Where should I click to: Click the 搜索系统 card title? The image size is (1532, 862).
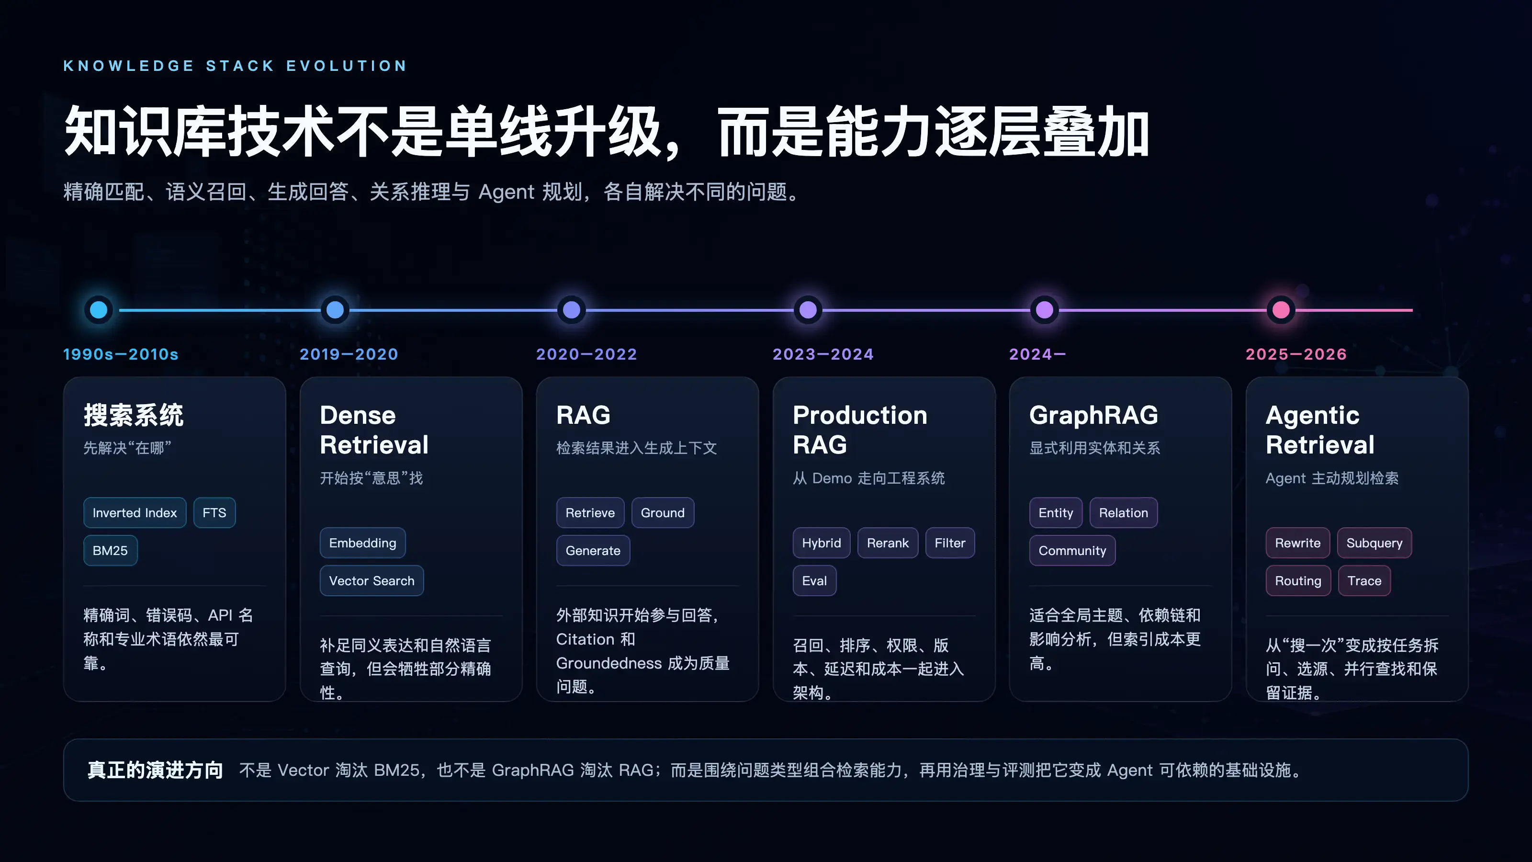pyautogui.click(x=133, y=415)
